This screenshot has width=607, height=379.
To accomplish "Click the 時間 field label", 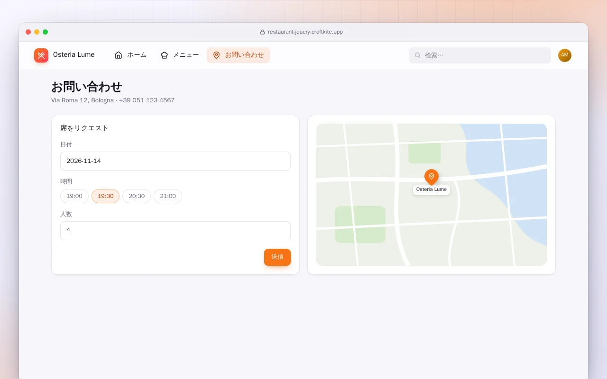I will [x=66, y=181].
